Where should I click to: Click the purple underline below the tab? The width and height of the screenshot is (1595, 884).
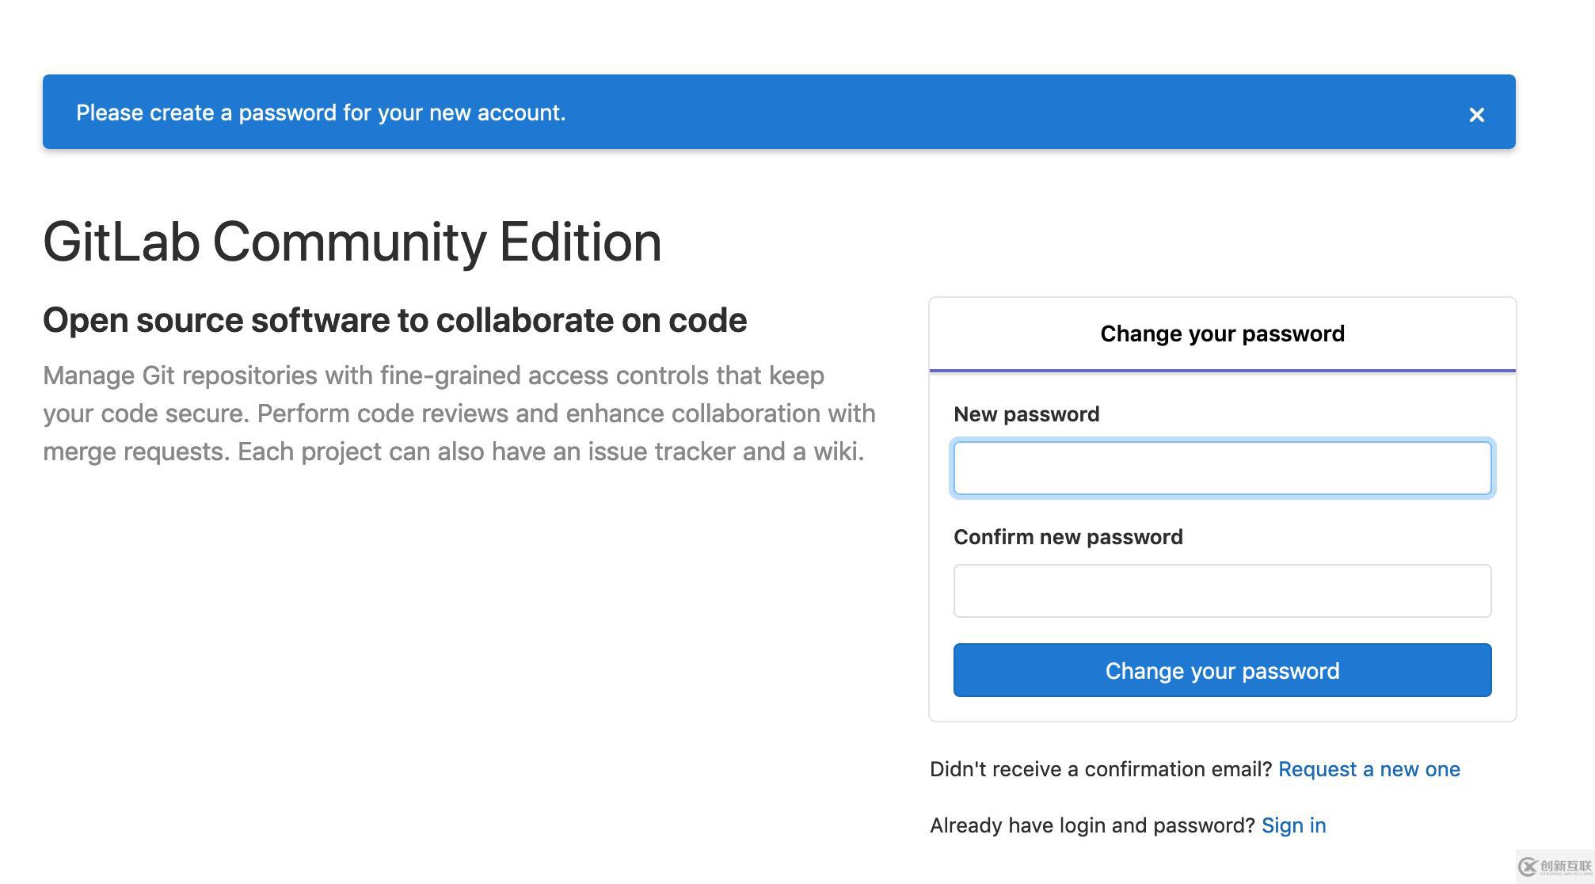(x=1222, y=370)
